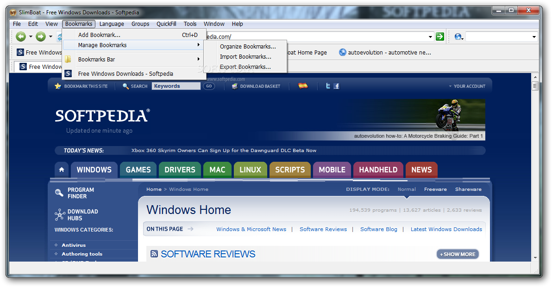Open the autoevolution bookmark on bookmarks bar

pos(385,52)
